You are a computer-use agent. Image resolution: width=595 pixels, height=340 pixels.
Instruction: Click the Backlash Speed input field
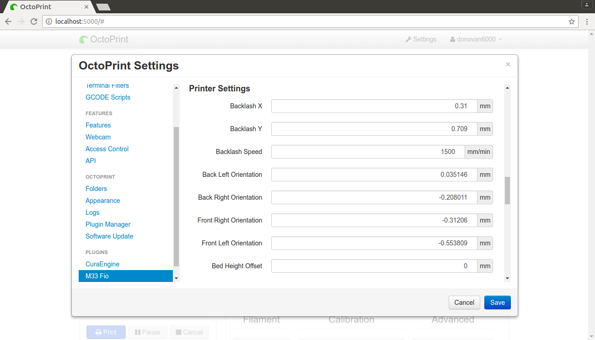pos(368,152)
